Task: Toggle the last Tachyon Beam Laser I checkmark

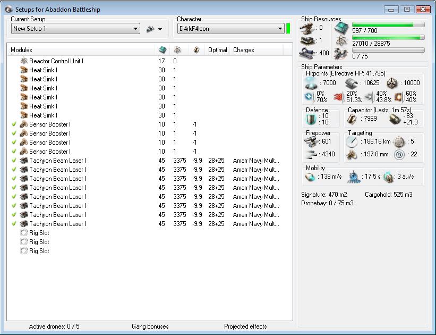Action: coord(14,224)
